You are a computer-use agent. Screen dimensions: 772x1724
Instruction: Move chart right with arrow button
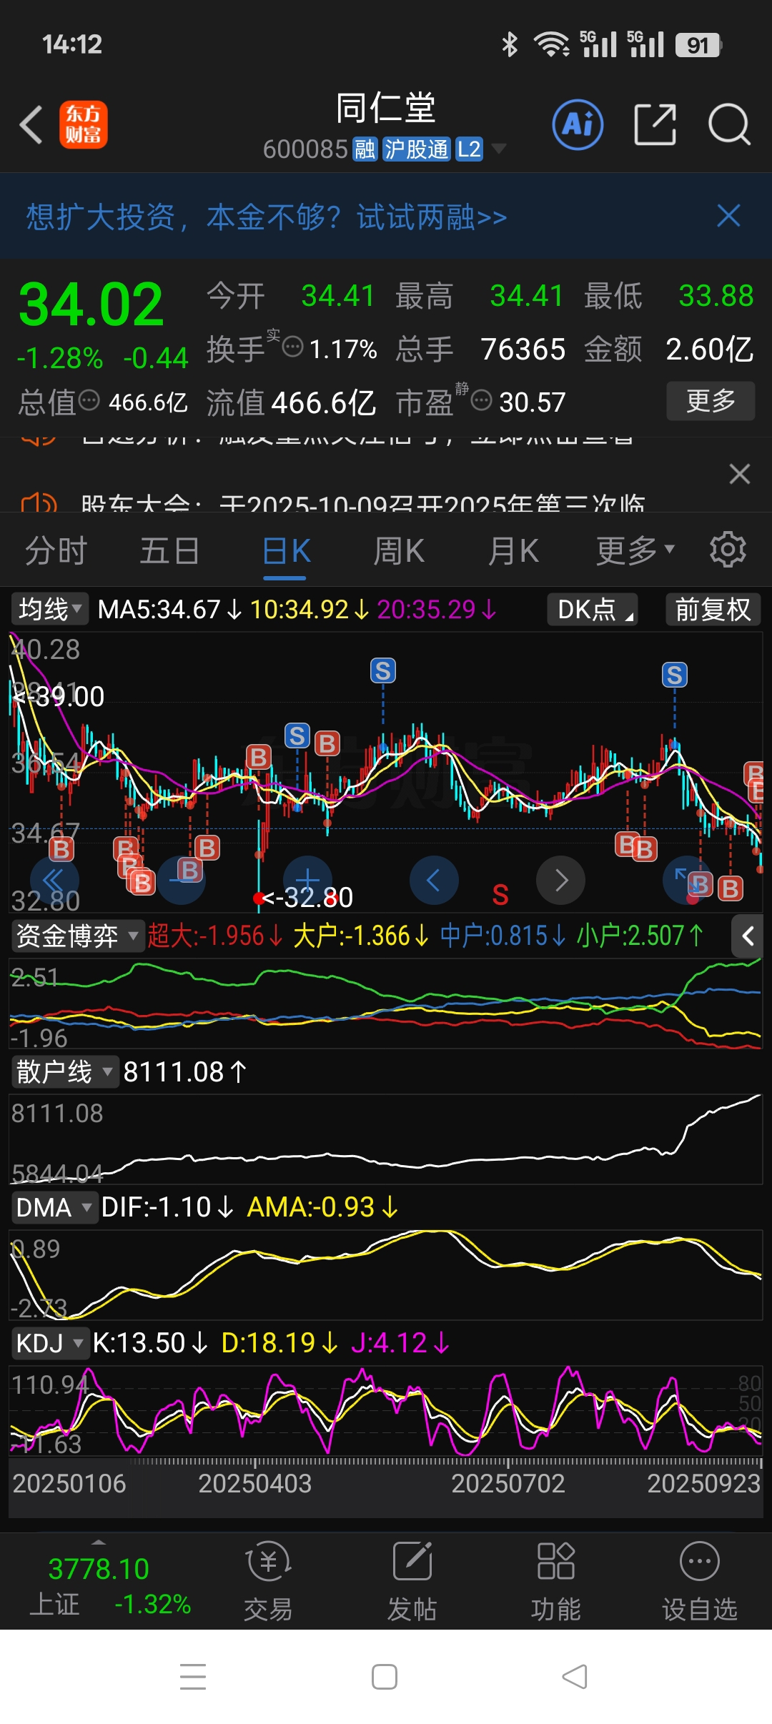[x=560, y=880]
